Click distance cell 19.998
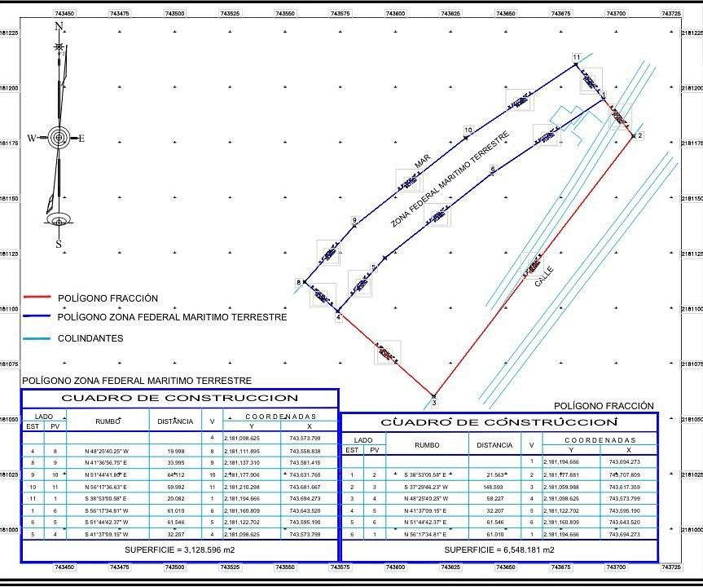The width and height of the screenshot is (703, 587). (x=175, y=451)
